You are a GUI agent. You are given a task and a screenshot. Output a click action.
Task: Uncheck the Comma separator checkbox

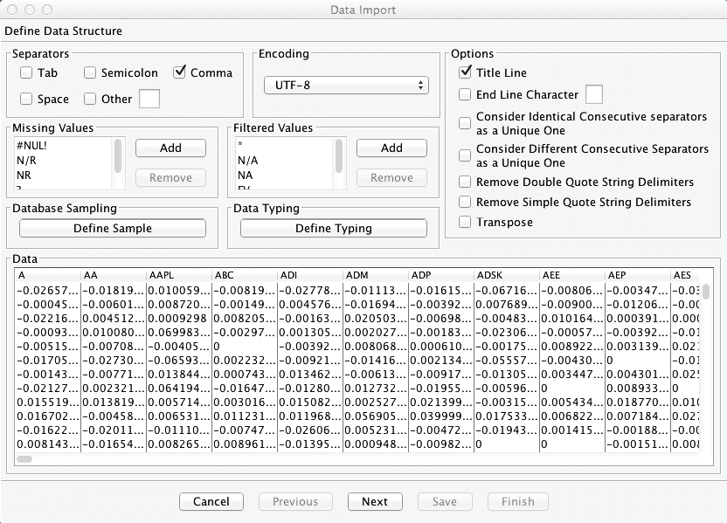point(179,72)
